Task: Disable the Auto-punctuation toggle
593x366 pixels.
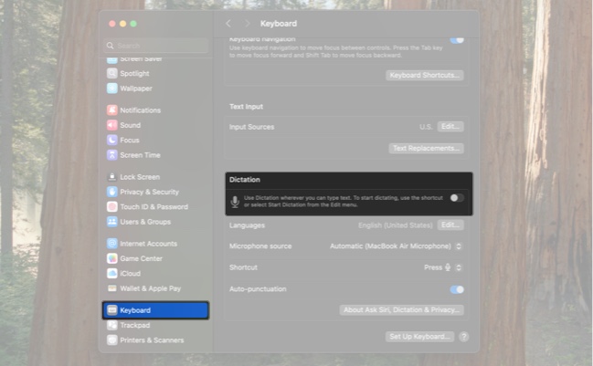Action: click(457, 289)
